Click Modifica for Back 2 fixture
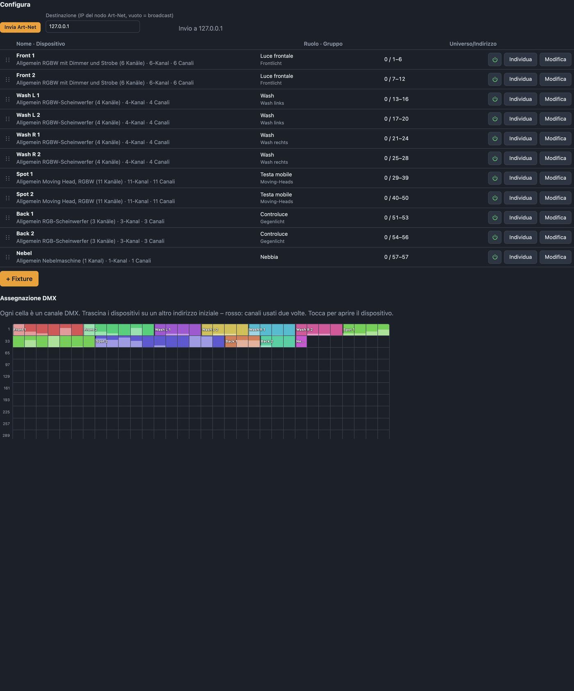 point(555,237)
